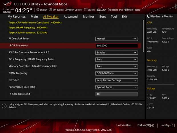177x133 pixels.
Task: Open Hot Keys text button
Action: 166,125
